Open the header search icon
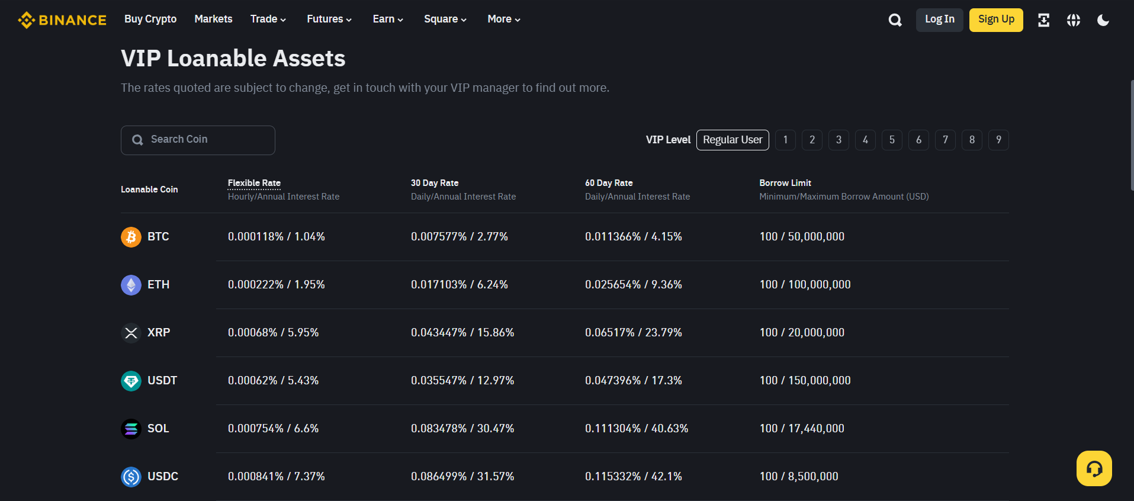 895,20
